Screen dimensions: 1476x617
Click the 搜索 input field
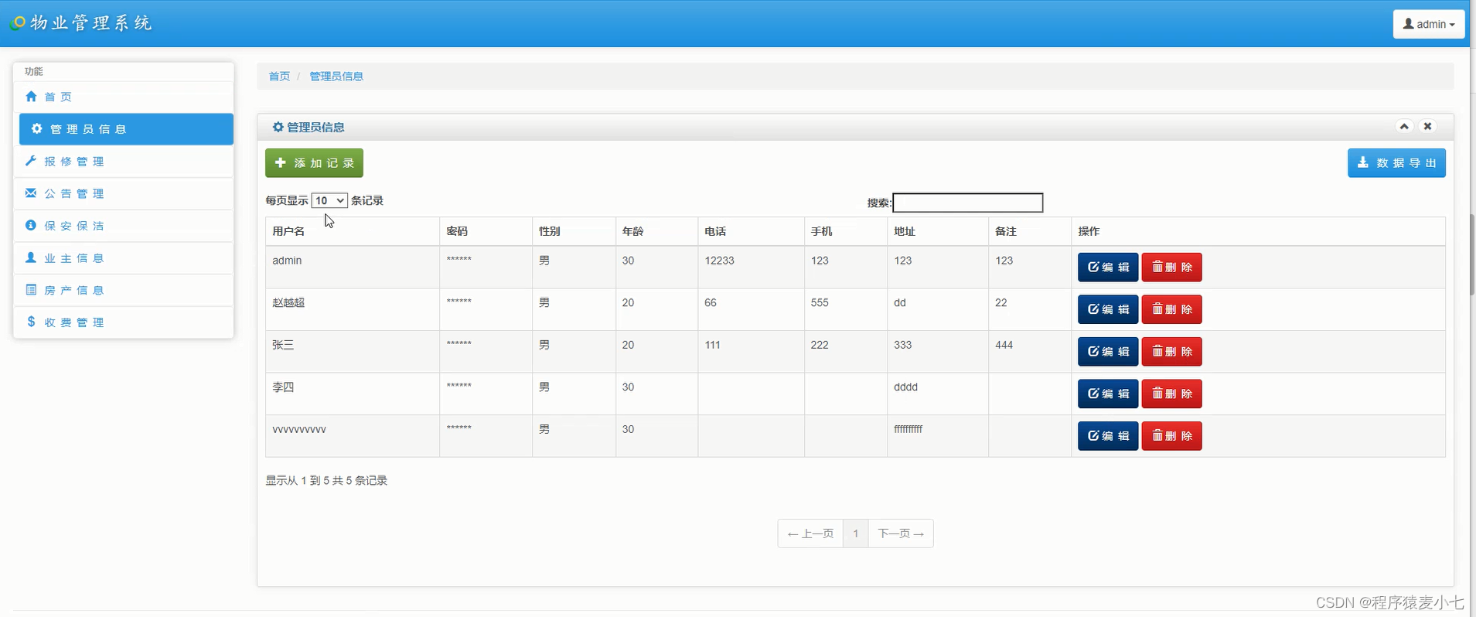coord(968,203)
